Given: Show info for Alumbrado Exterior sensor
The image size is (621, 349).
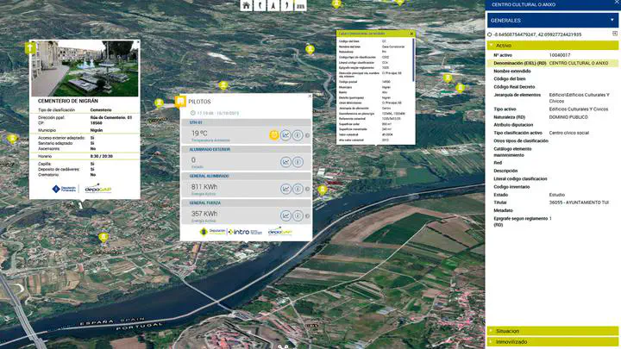Looking at the screenshot, I should point(298,161).
